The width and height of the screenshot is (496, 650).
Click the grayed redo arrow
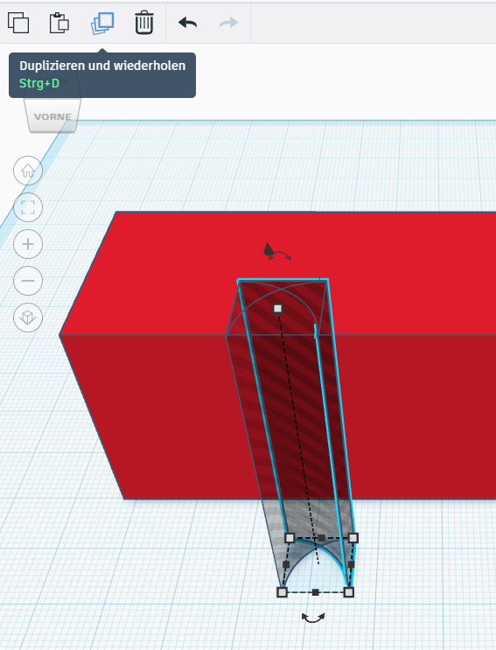pos(228,23)
